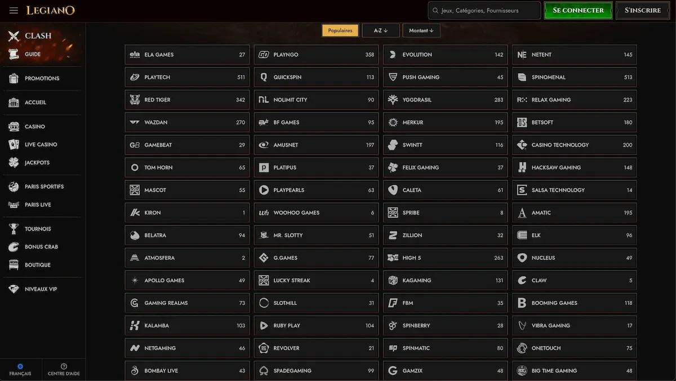Select Ruby Play provider
This screenshot has width=676, height=381.
point(316,325)
